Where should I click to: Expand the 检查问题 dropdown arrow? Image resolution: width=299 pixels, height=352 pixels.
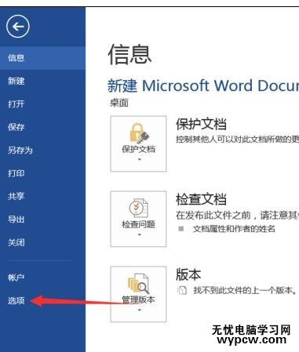[x=140, y=234]
